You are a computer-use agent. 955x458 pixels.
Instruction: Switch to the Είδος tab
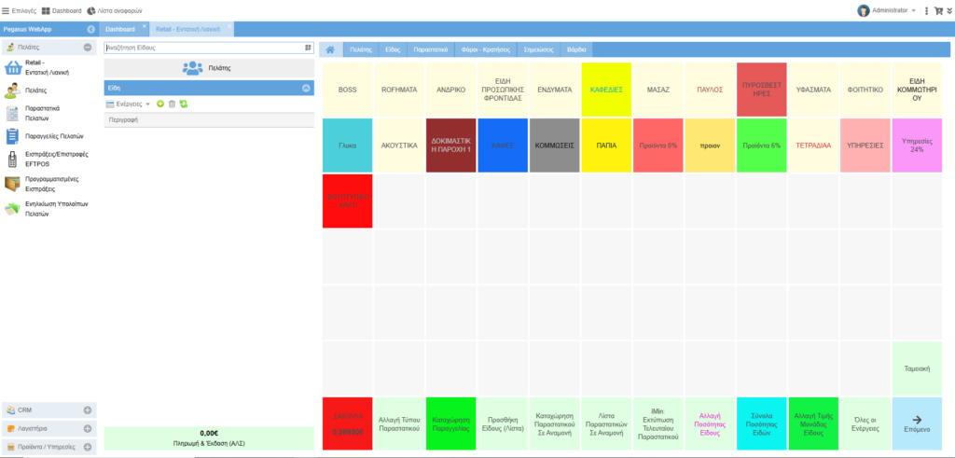393,49
